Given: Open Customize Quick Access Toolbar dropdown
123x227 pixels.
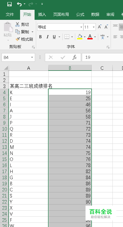Looking at the screenshot, I should coord(42,4).
